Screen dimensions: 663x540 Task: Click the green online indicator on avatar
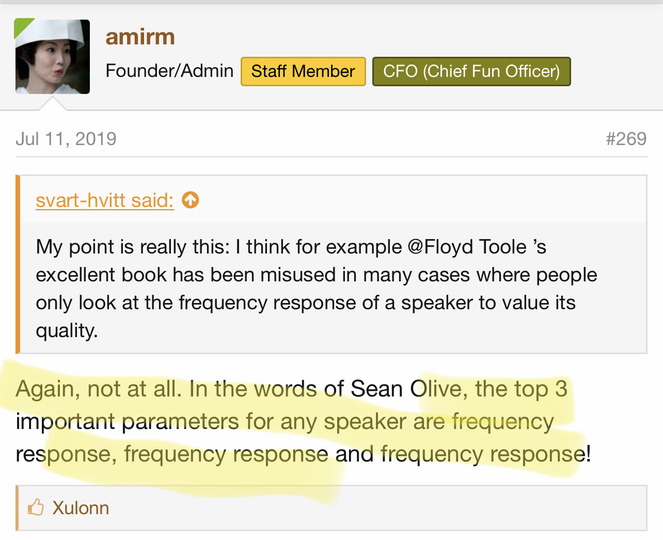(x=22, y=26)
